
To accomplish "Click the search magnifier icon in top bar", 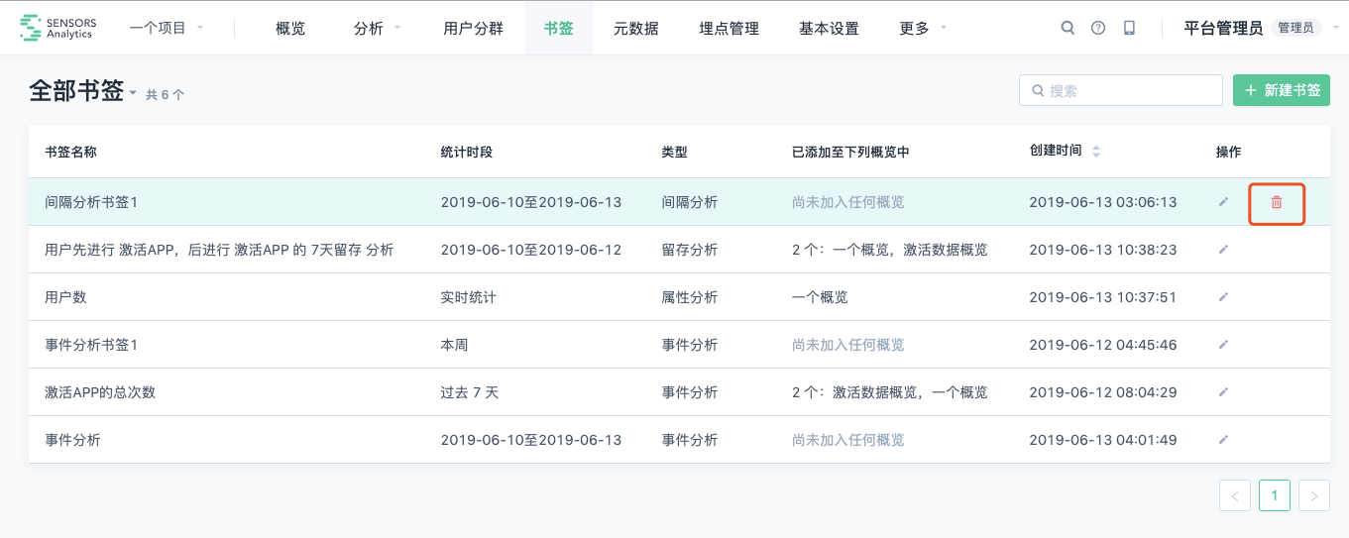I will point(1068,28).
